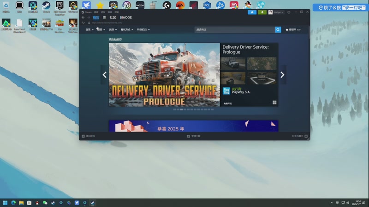
Task: Switch to the 库 tab
Action: coord(104,17)
